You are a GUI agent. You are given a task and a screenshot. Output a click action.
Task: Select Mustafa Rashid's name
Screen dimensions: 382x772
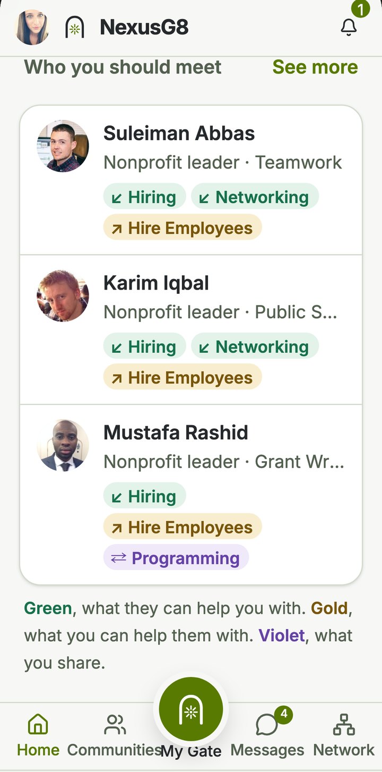tap(176, 433)
